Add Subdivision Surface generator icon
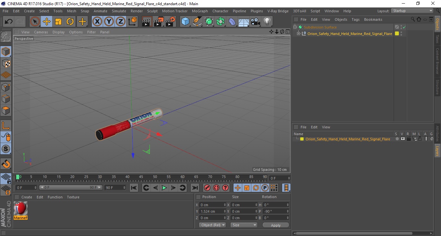 tap(209, 22)
